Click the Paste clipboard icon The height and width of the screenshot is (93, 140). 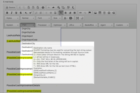pyautogui.click(x=29, y=7)
